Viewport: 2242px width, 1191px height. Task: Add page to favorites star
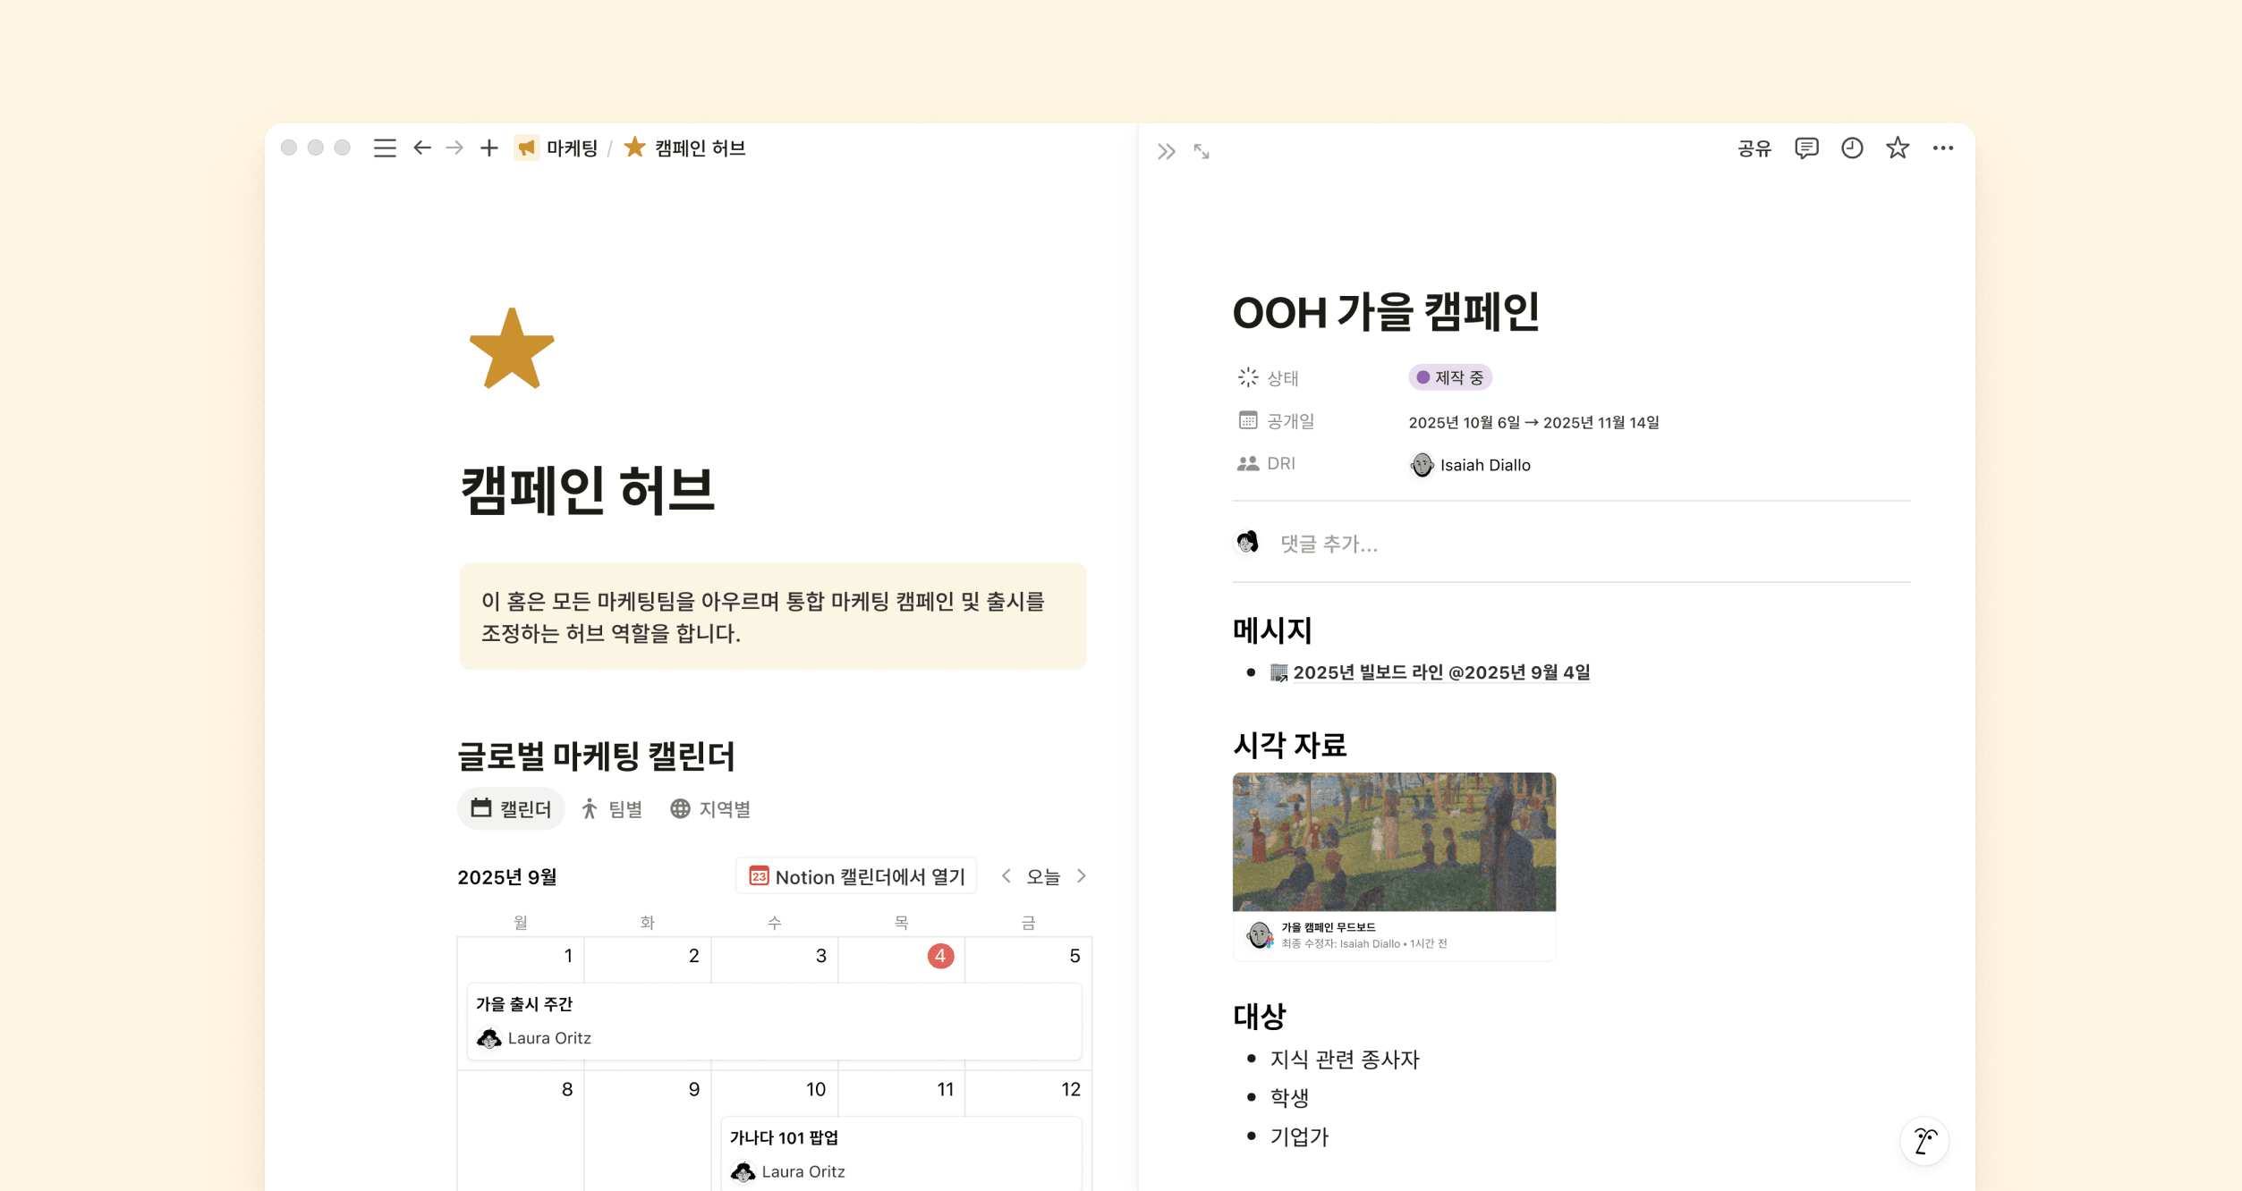1898,148
